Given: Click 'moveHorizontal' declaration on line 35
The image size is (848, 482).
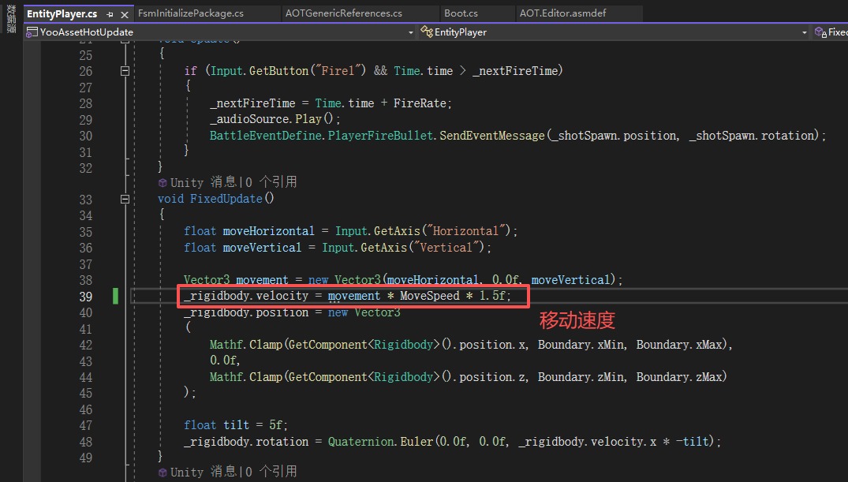Looking at the screenshot, I should click(x=269, y=231).
